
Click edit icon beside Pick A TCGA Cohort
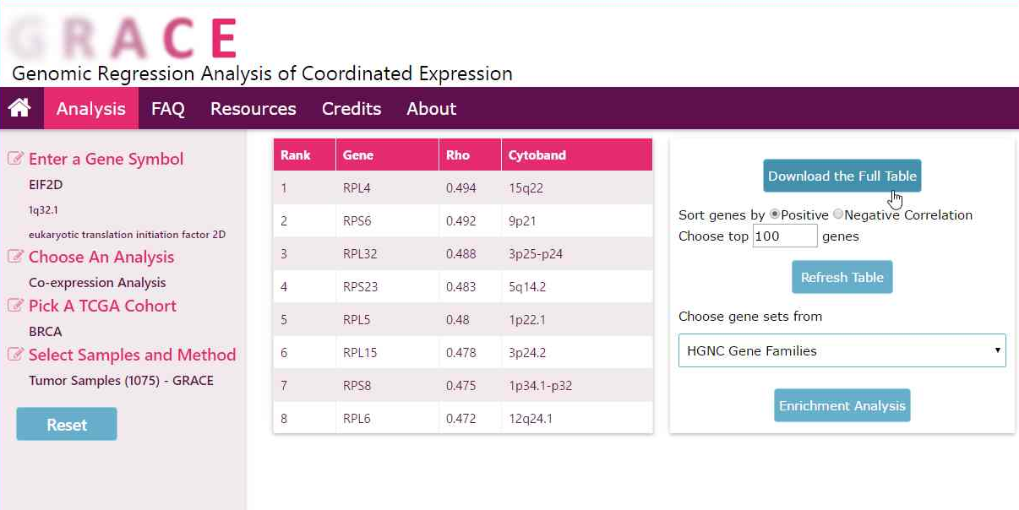point(15,306)
